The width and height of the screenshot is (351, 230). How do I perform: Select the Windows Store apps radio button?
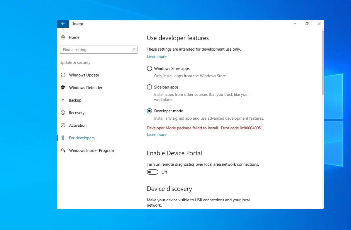(149, 68)
